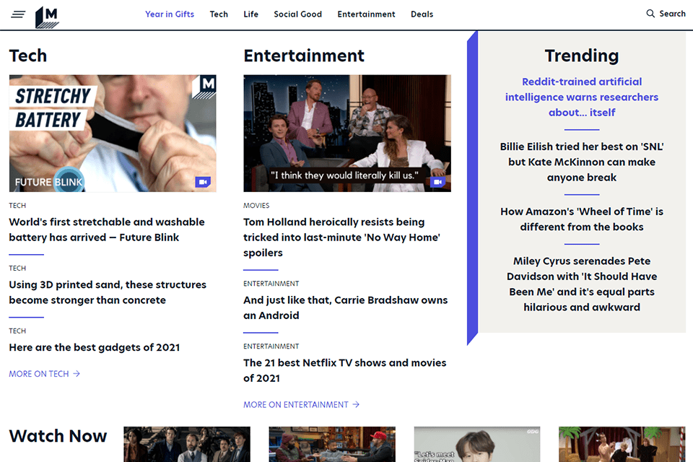Open Amazon's Wheel of Time trending article
This screenshot has height=462, width=693.
pos(582,219)
